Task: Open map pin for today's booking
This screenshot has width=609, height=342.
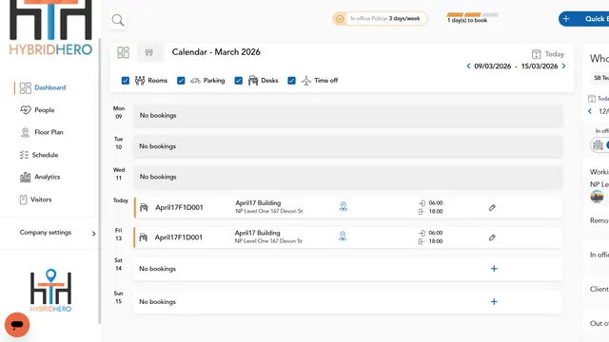Action: click(343, 206)
